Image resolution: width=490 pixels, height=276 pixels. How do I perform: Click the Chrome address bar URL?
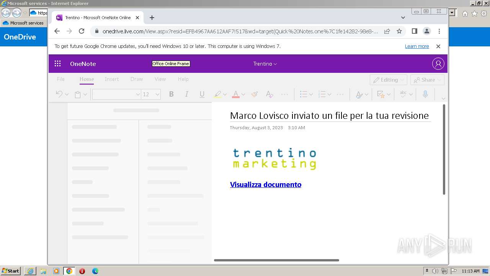point(240,31)
